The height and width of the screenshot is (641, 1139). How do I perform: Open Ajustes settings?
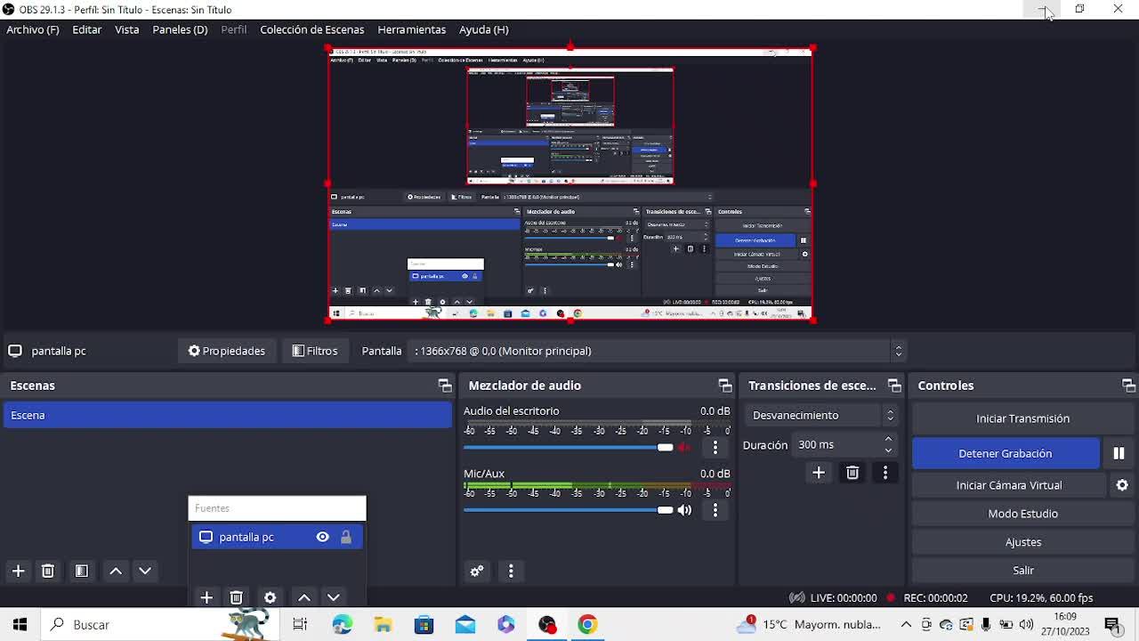1022,542
